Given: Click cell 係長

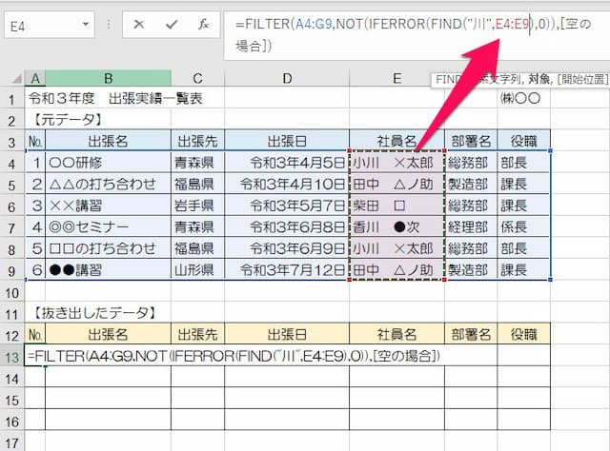Looking at the screenshot, I should coord(523,226).
